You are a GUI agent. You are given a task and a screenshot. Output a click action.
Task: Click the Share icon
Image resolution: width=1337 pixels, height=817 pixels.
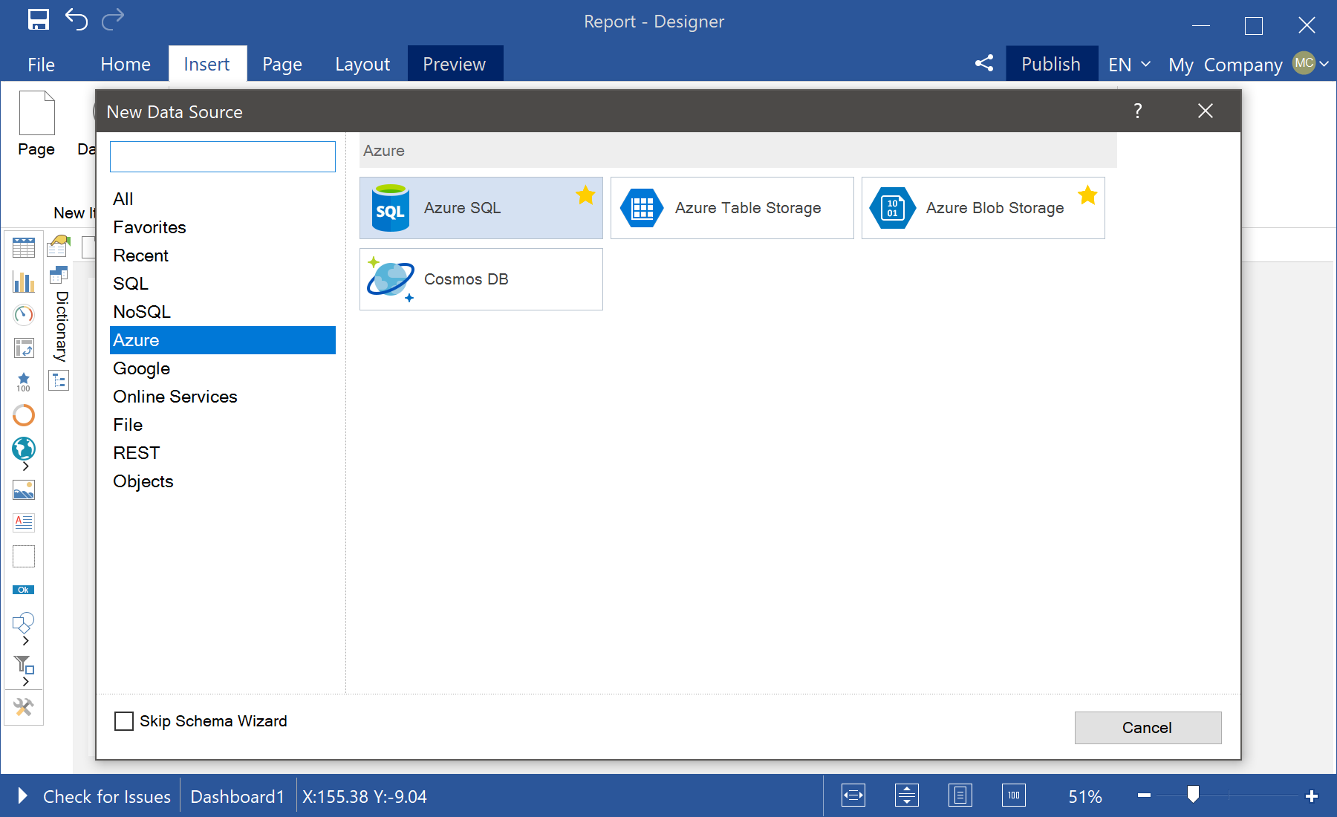984,63
